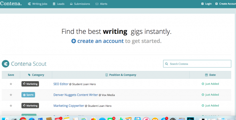The image size is (236, 120).
Task: Click the Date column header
Action: pos(211,75)
